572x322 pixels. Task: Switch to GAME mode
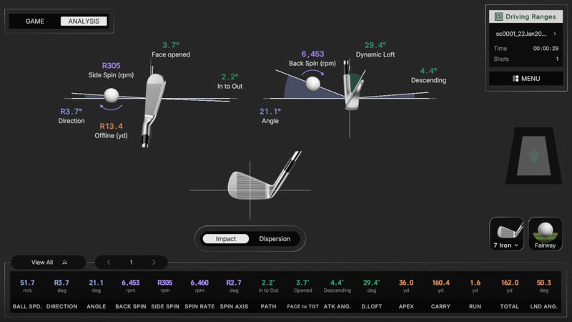[x=35, y=21]
